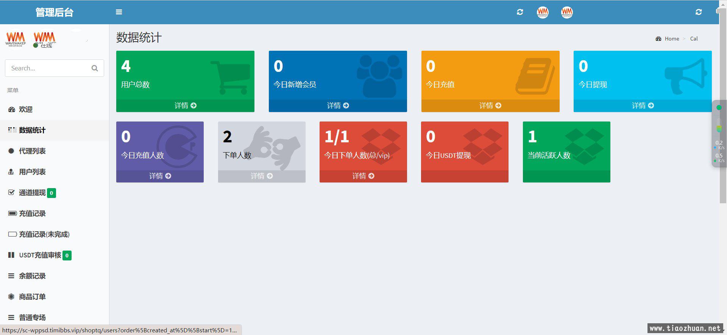727x335 pixels.
Task: Click the search magnifier icon
Action: click(95, 68)
